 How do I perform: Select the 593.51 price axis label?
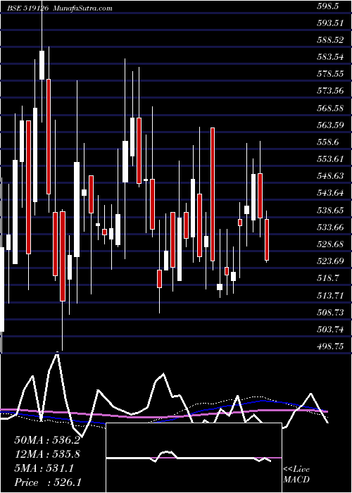(x=329, y=23)
